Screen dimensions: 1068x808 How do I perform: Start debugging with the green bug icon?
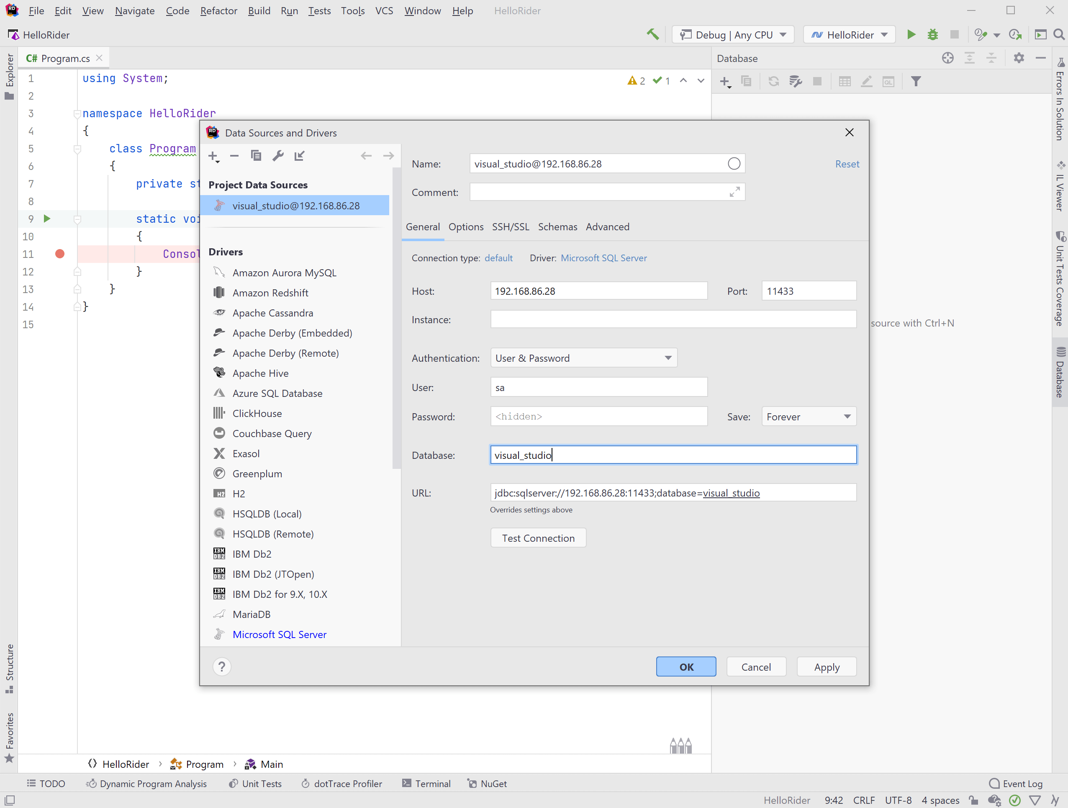[x=932, y=34]
